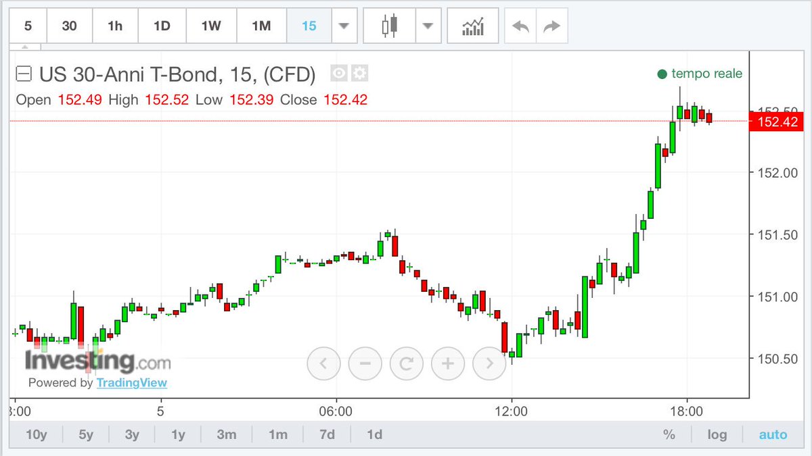
Task: Zoom in with the plus button
Action: click(x=447, y=364)
